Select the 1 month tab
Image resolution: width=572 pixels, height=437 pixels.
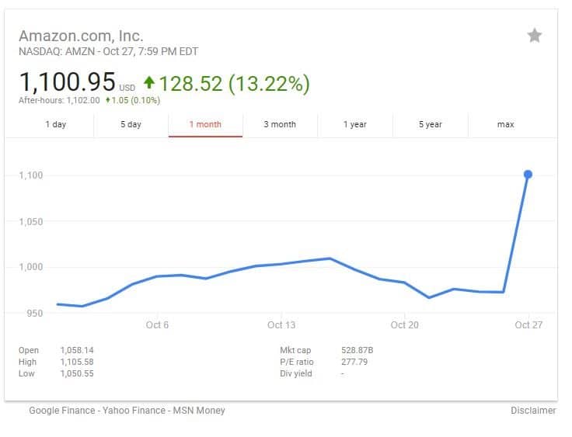tap(205, 124)
